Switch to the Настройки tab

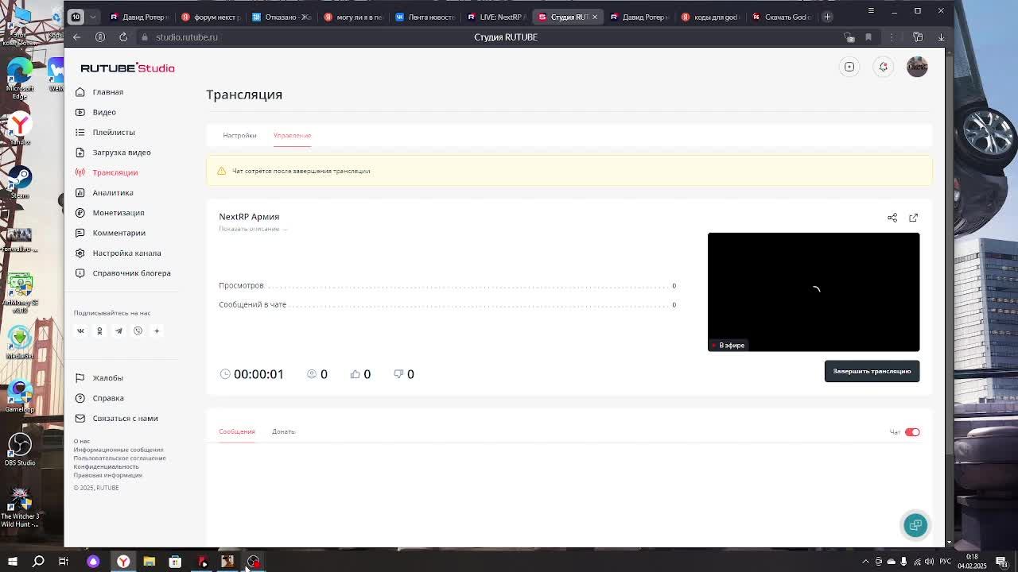[x=239, y=135]
